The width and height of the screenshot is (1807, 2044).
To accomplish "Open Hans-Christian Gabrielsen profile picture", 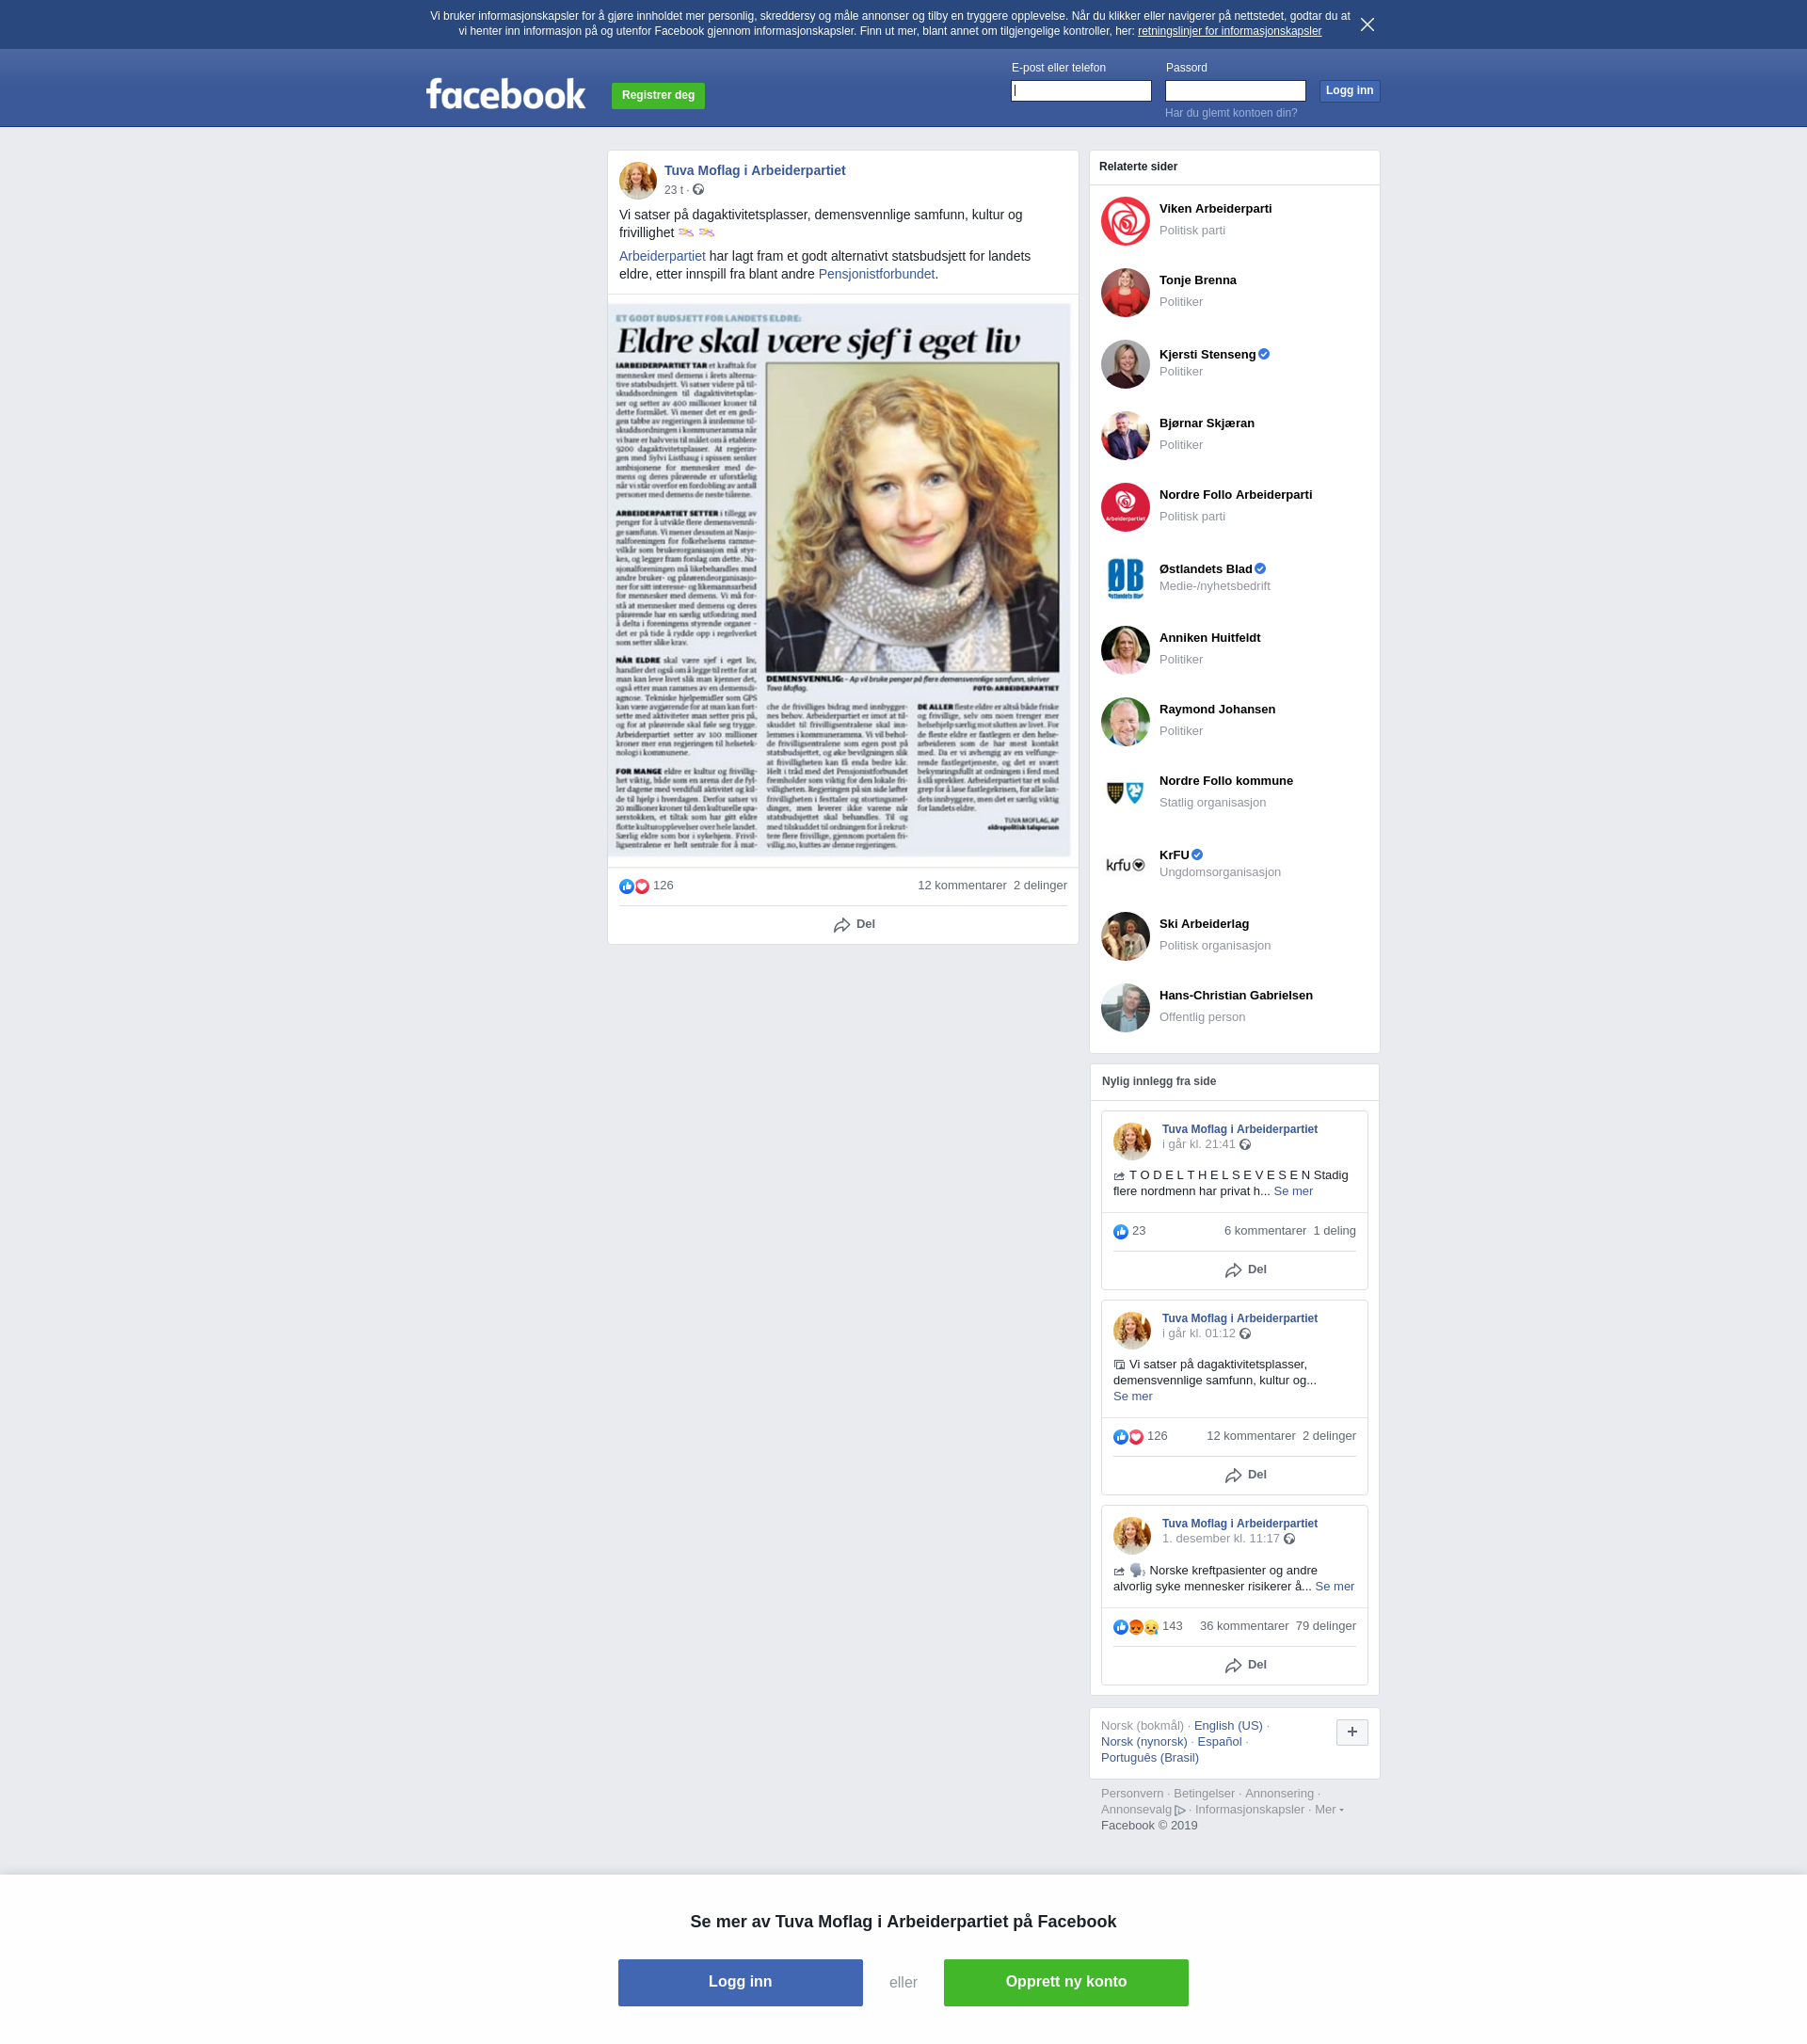I will [x=1125, y=1007].
